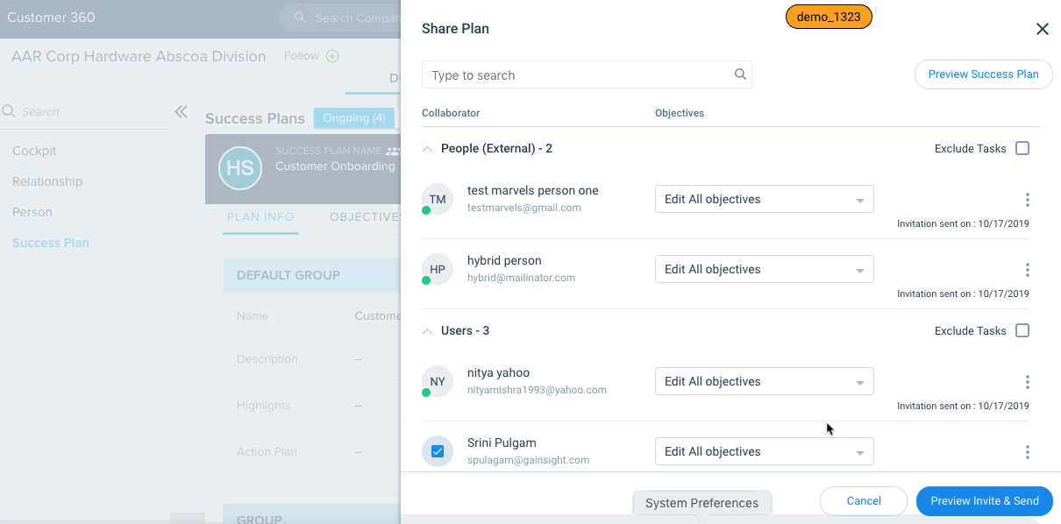Collapse the People (External) - 2 section

[428, 149]
